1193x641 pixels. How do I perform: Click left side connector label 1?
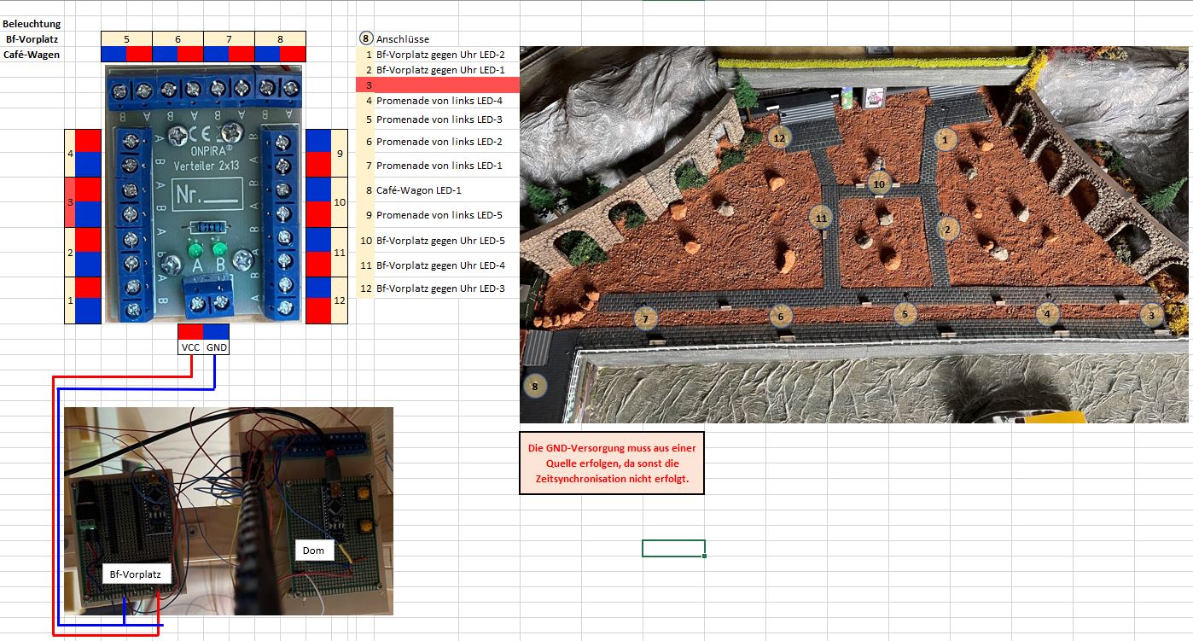point(69,300)
